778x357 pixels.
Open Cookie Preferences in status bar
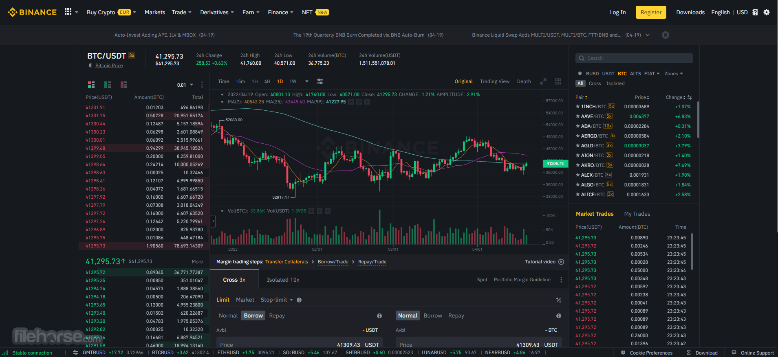coord(647,353)
